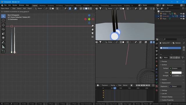Activate the Move tool

[3, 25]
